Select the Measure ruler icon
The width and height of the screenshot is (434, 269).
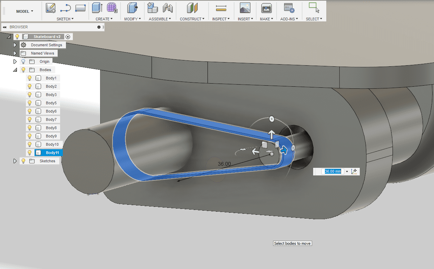point(221,8)
